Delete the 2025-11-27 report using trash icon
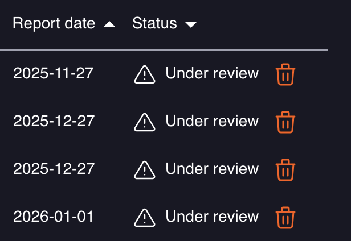 [x=285, y=74]
